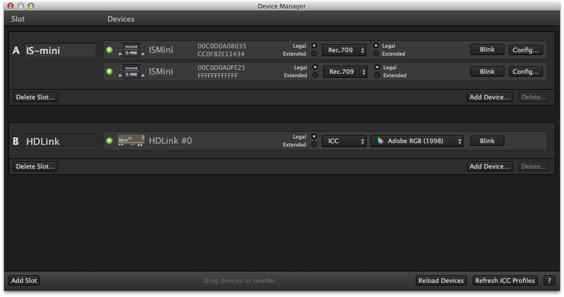
Task: Select output Legal radio for ISMini 00C0D0A0FE25
Action: click(377, 67)
